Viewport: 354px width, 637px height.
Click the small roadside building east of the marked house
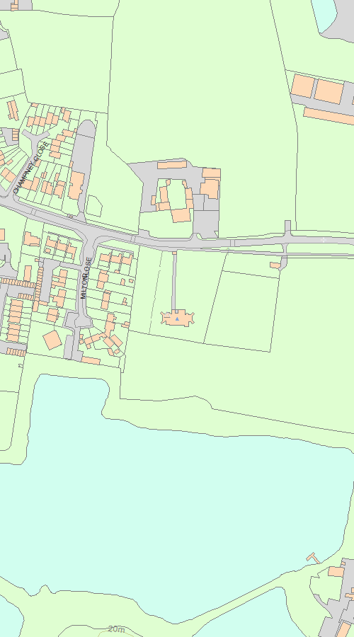click(x=275, y=265)
